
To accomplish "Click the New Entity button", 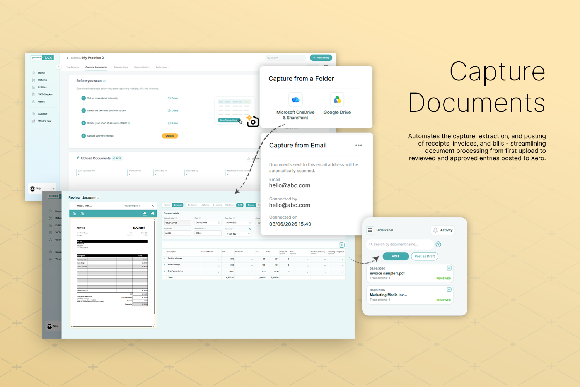I will 321,58.
